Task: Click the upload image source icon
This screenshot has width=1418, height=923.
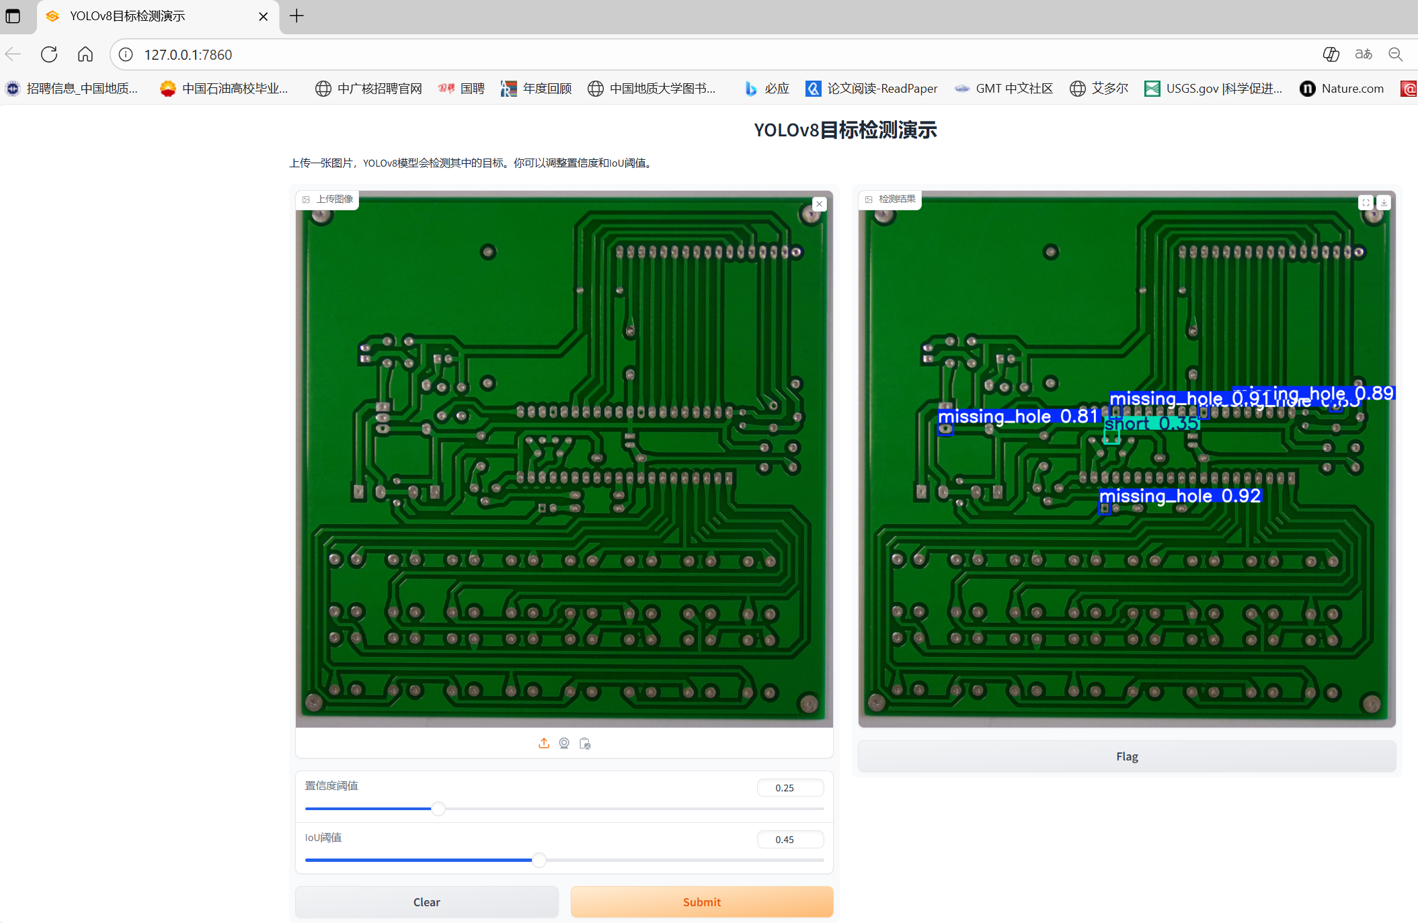Action: click(544, 743)
